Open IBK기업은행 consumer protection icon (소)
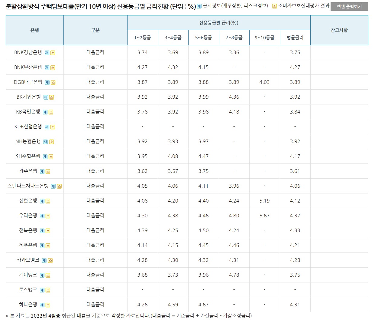375x320 pixels. (x=51, y=97)
